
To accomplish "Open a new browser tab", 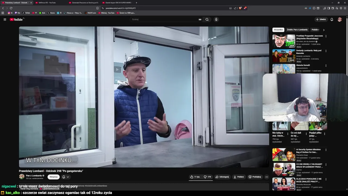I will coord(136,3).
